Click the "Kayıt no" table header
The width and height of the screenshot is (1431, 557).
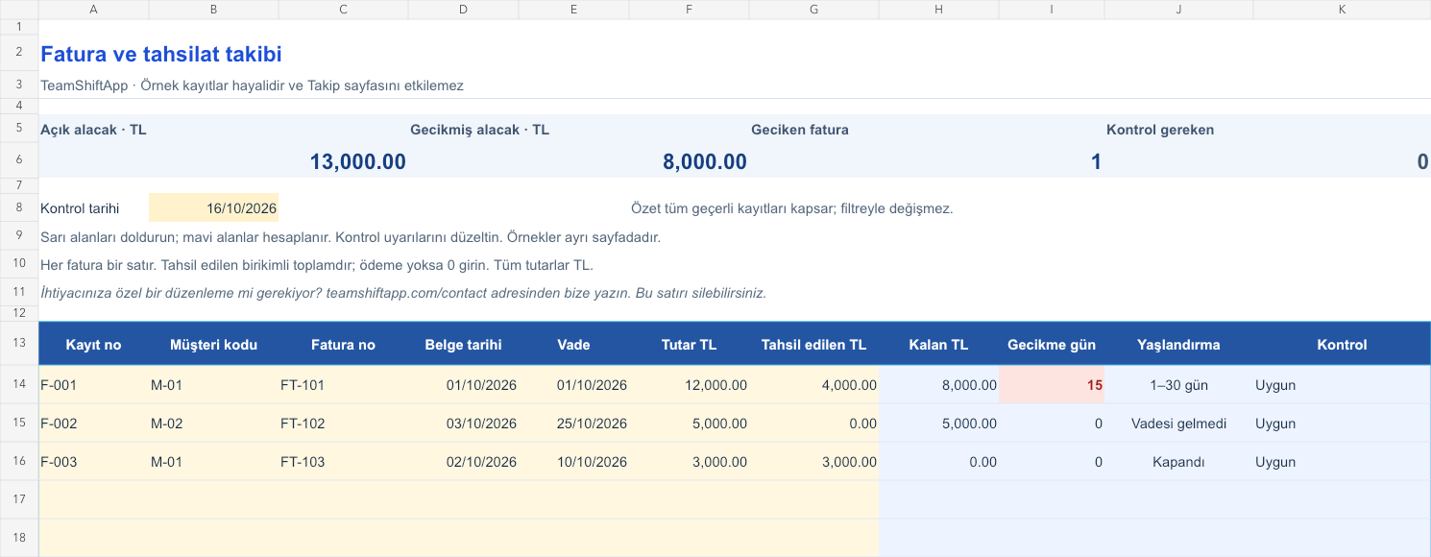pos(93,345)
